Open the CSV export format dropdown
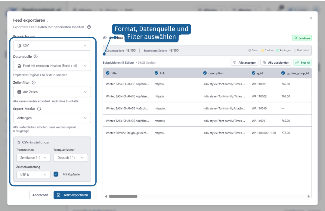Image resolution: width=325 pixels, height=211 pixels. coord(52,46)
